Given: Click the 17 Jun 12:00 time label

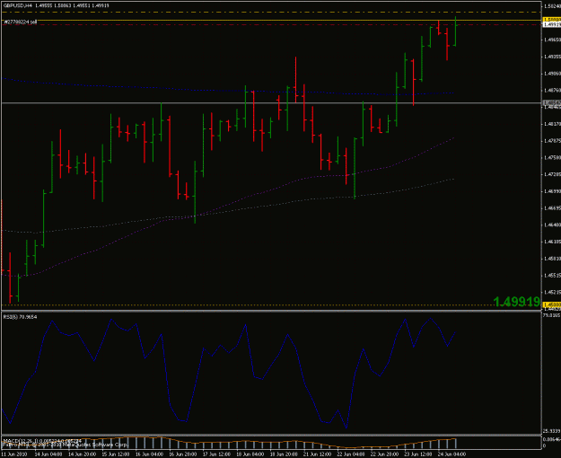Looking at the screenshot, I should coord(216,454).
